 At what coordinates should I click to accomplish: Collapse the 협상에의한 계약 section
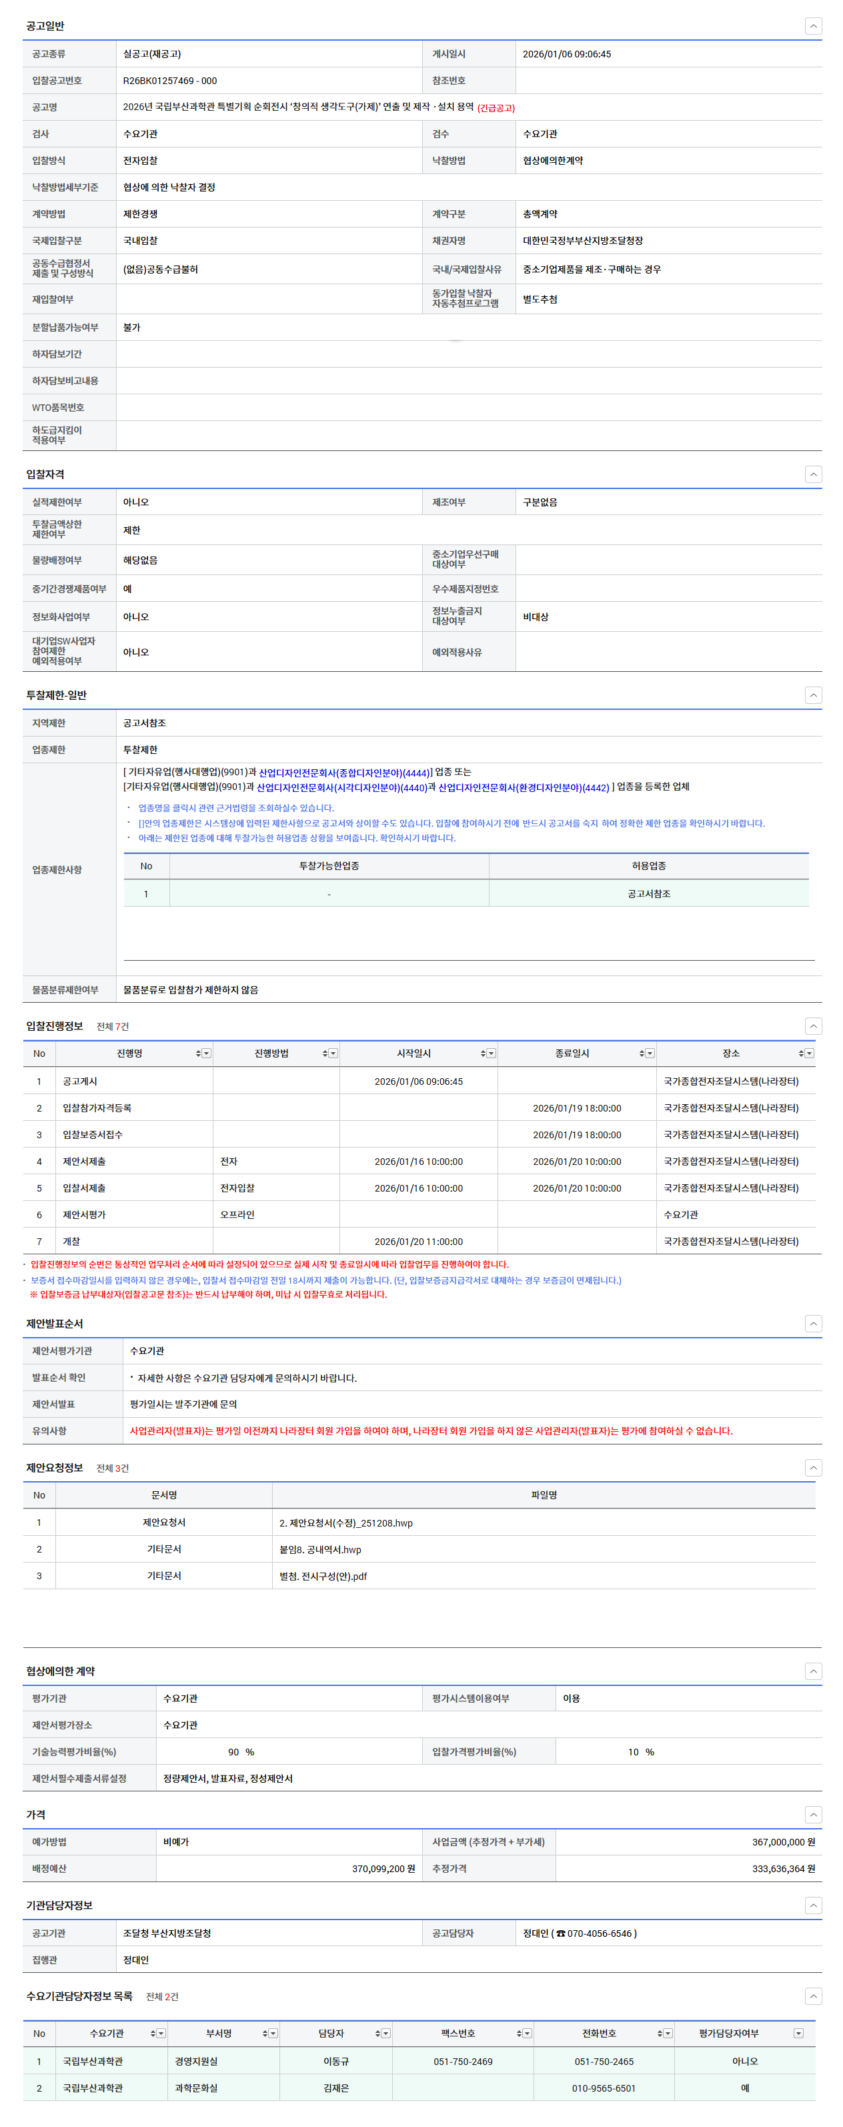click(x=812, y=1671)
